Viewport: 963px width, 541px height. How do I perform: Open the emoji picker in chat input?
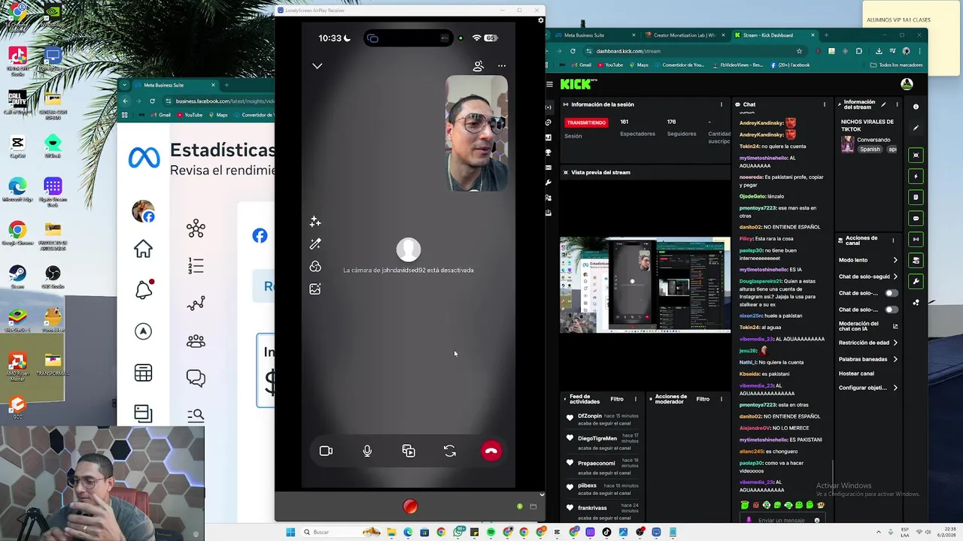click(817, 520)
